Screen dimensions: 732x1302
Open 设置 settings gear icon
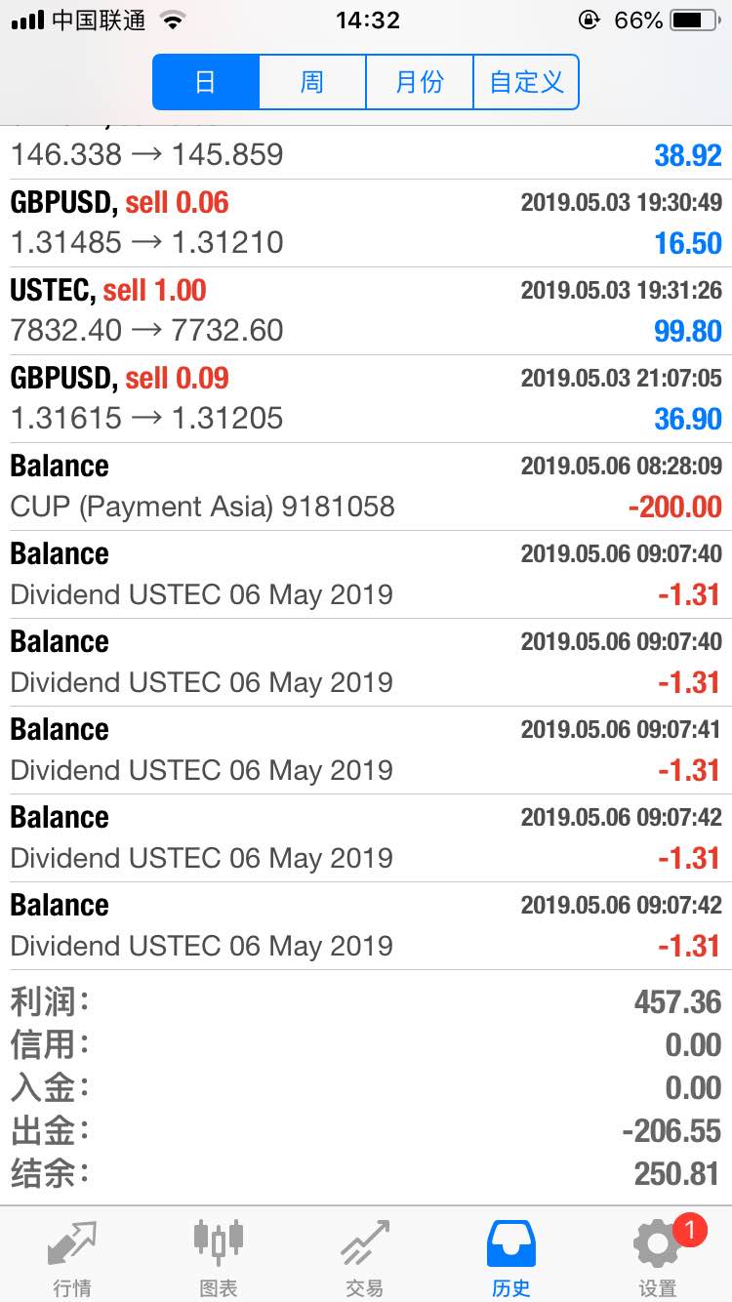(658, 1244)
